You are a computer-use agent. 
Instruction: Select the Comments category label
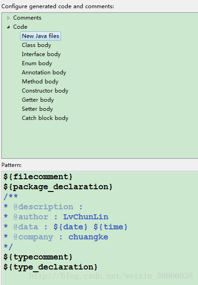[x=27, y=18]
